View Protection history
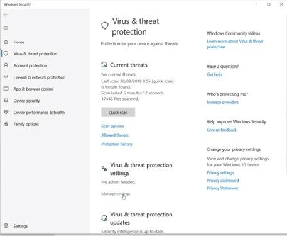This screenshot has width=287, height=236. (117, 144)
